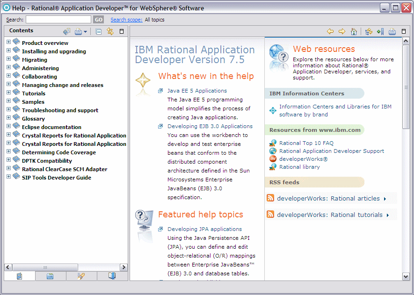The height and width of the screenshot is (295, 414).
Task: Open the Rational library link
Action: [299, 167]
